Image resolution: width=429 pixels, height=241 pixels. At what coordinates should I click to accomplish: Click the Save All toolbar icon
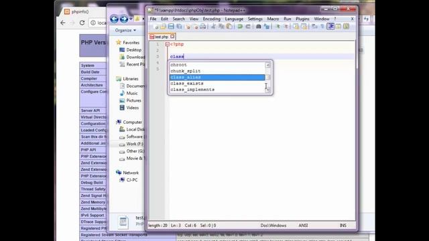pyautogui.click(x=179, y=27)
